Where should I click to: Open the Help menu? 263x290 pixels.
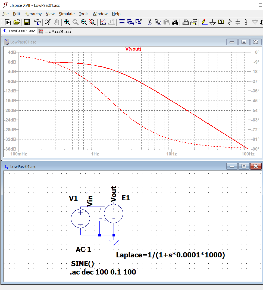tap(116, 14)
